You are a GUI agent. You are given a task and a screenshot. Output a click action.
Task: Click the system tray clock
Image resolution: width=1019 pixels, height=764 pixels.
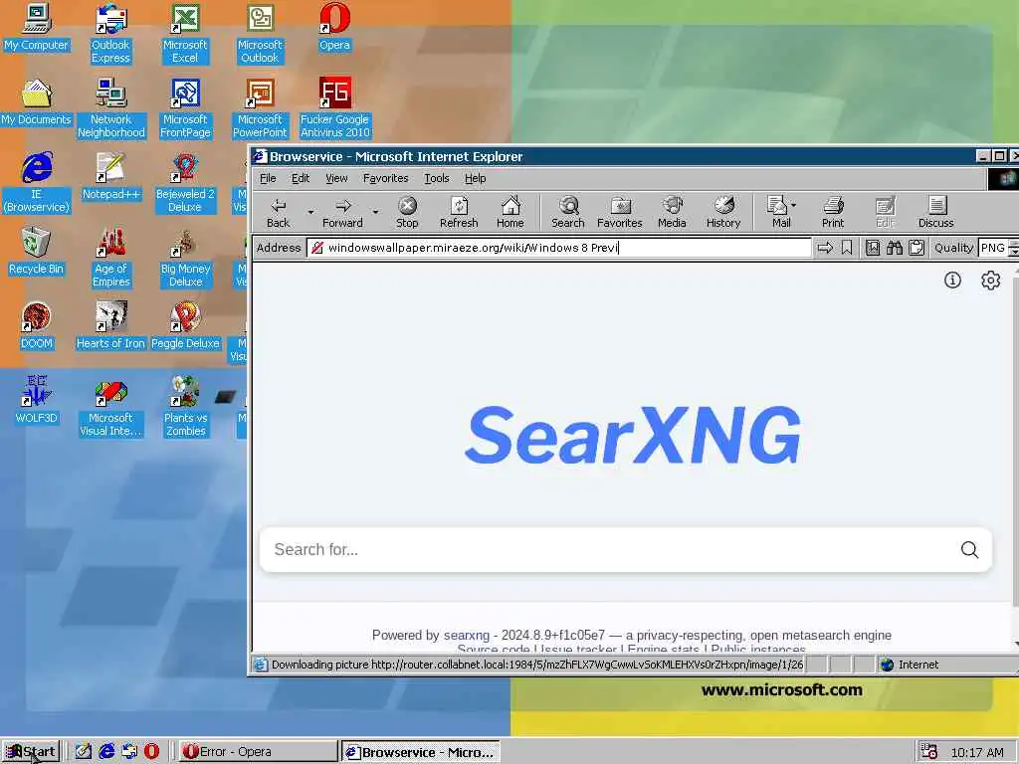977,752
